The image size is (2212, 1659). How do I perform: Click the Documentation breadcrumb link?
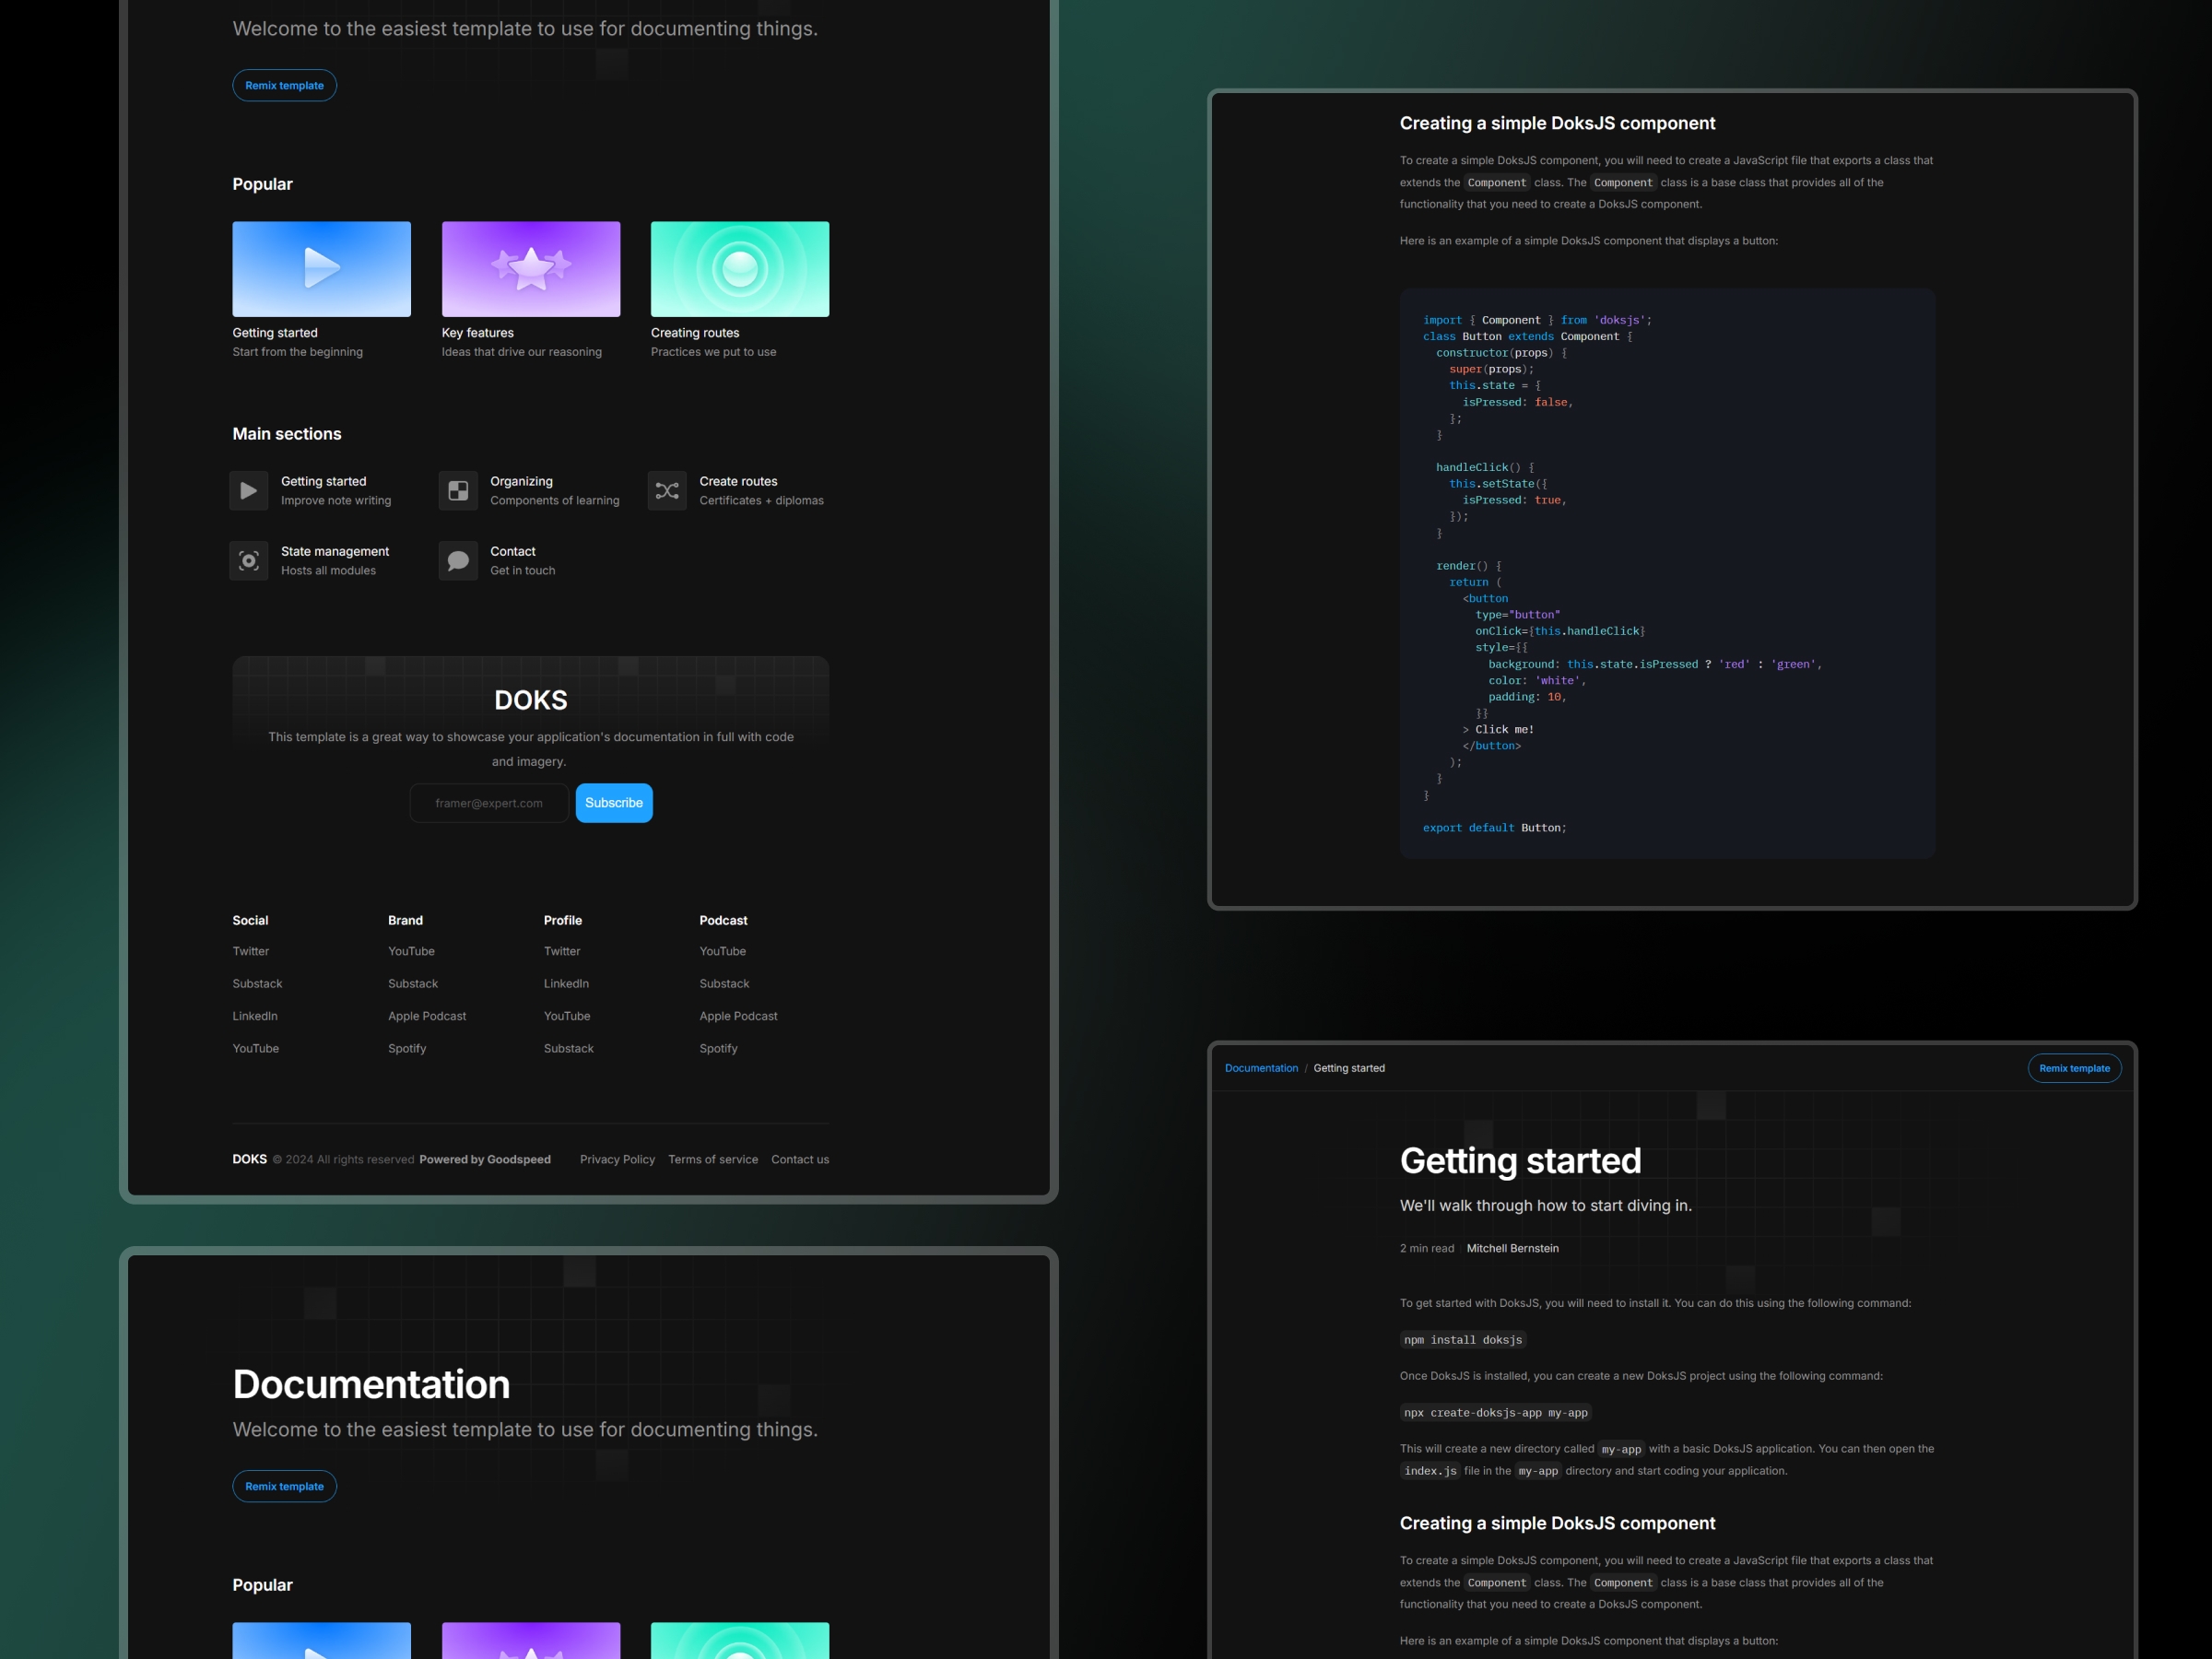tap(1262, 1068)
